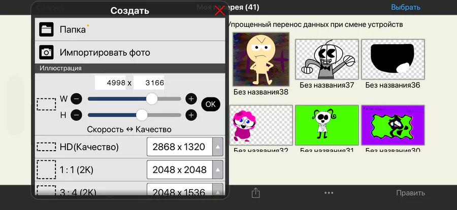
Task: Increase height with H plus button
Action: point(191,115)
